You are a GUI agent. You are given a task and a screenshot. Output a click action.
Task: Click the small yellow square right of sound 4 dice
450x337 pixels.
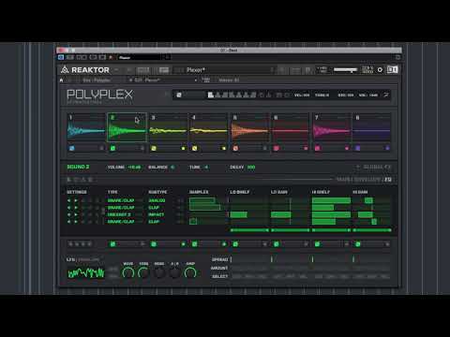pos(224,149)
